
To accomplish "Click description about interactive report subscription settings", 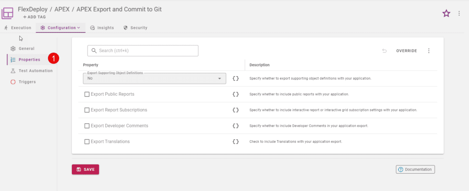I will tap(333, 110).
